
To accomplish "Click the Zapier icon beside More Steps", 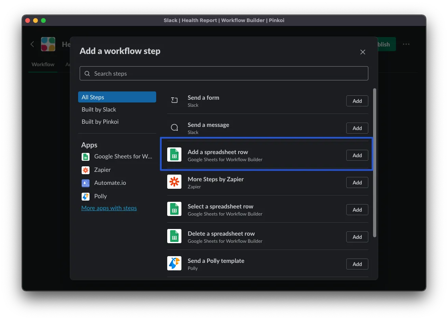I will pos(174,182).
